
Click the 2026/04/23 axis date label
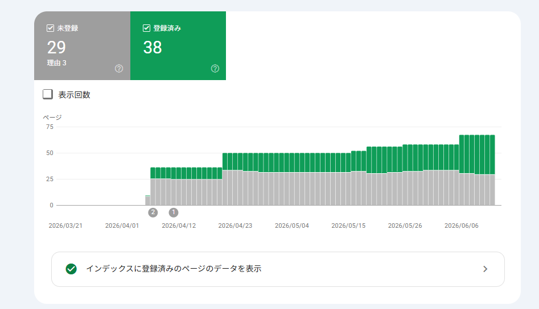coord(235,226)
